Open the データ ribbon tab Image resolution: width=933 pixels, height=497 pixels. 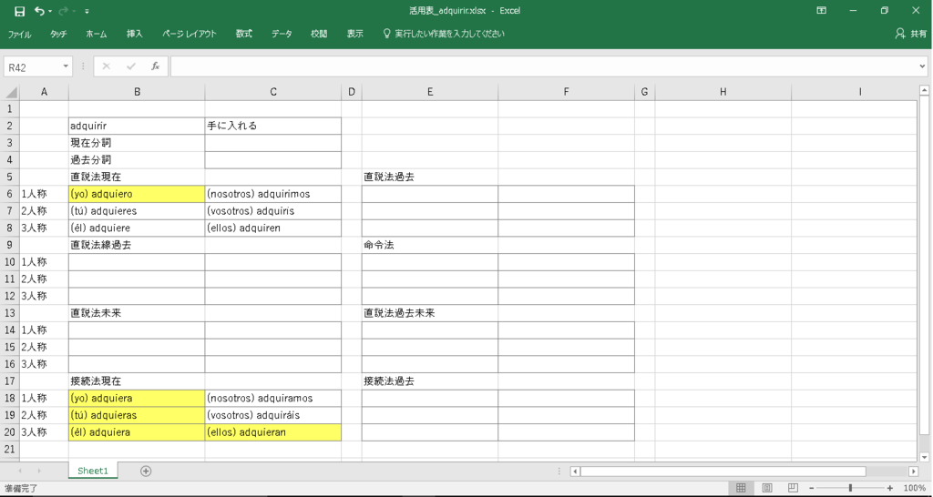[x=282, y=34]
